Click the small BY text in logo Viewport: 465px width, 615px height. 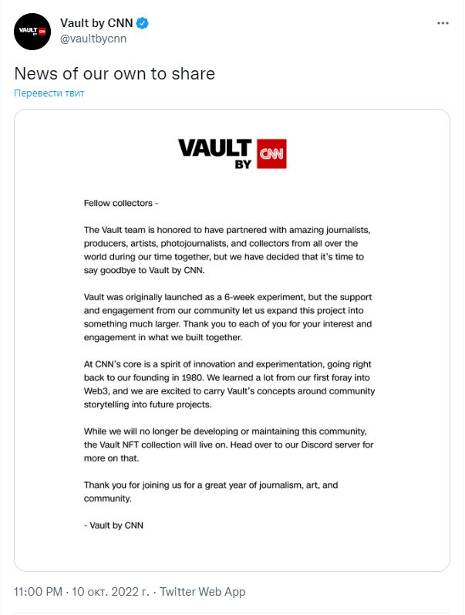pyautogui.click(x=243, y=164)
